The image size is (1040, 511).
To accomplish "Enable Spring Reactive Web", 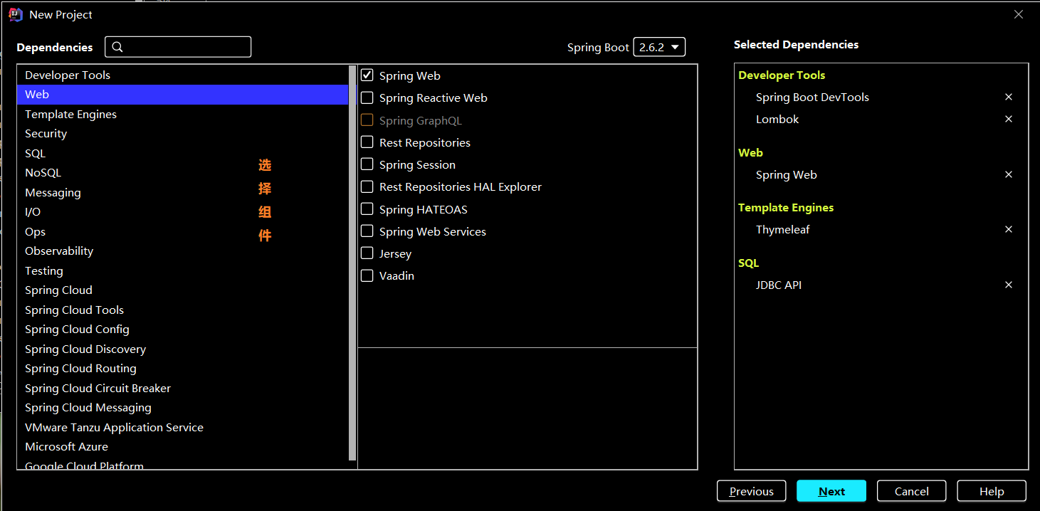I will (x=367, y=98).
